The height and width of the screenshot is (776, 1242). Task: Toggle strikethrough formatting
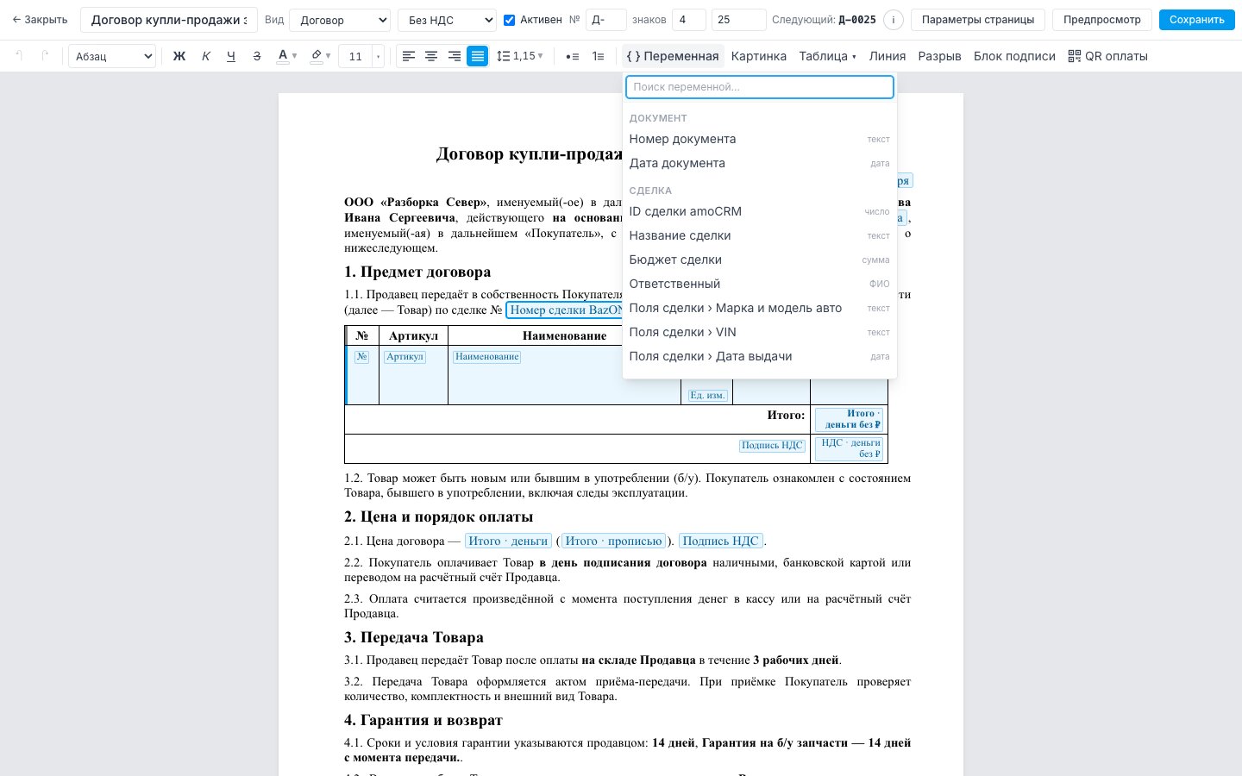257,56
